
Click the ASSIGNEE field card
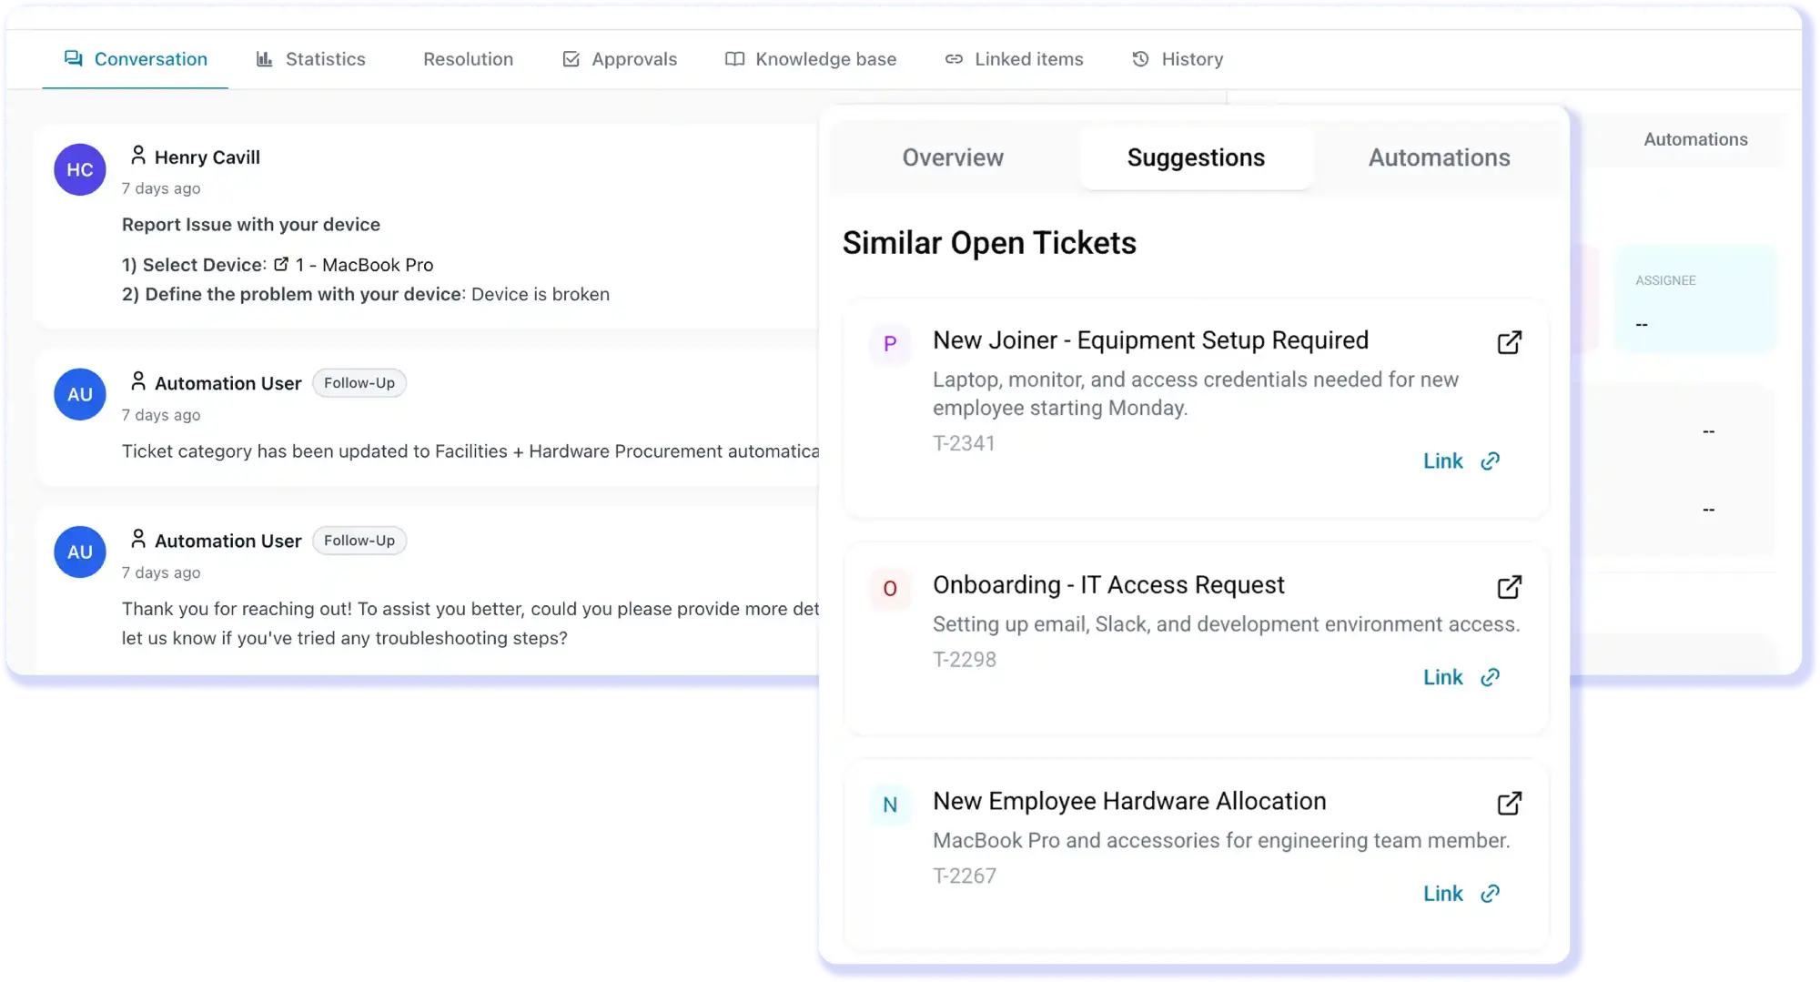tap(1695, 299)
